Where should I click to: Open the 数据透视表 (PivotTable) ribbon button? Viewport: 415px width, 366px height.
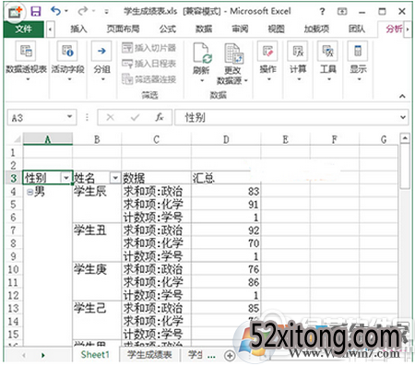point(26,61)
